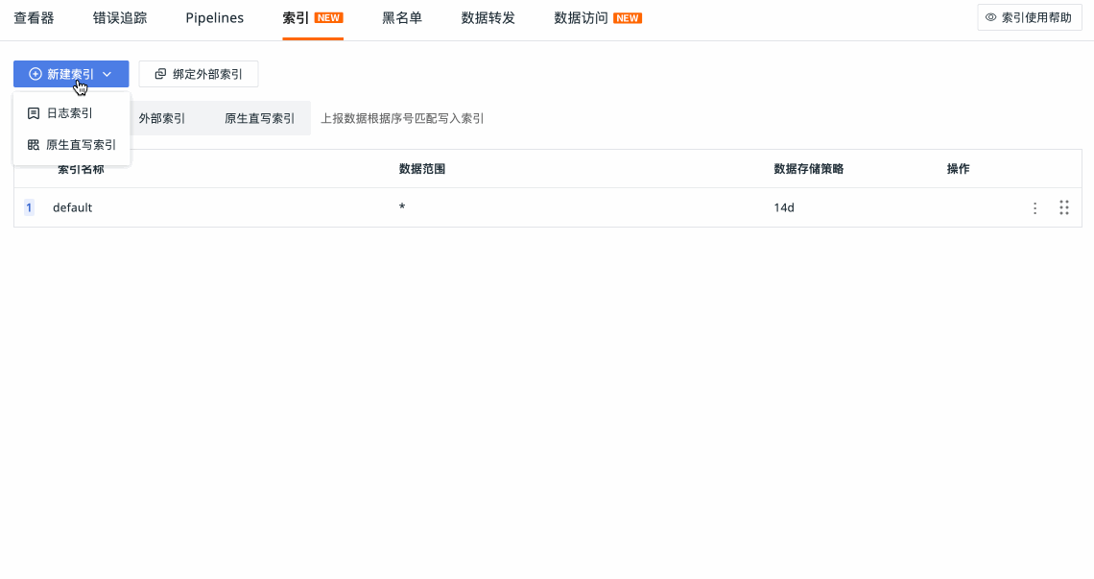Select the 索引 tab
The image size is (1094, 579).
coord(296,17)
